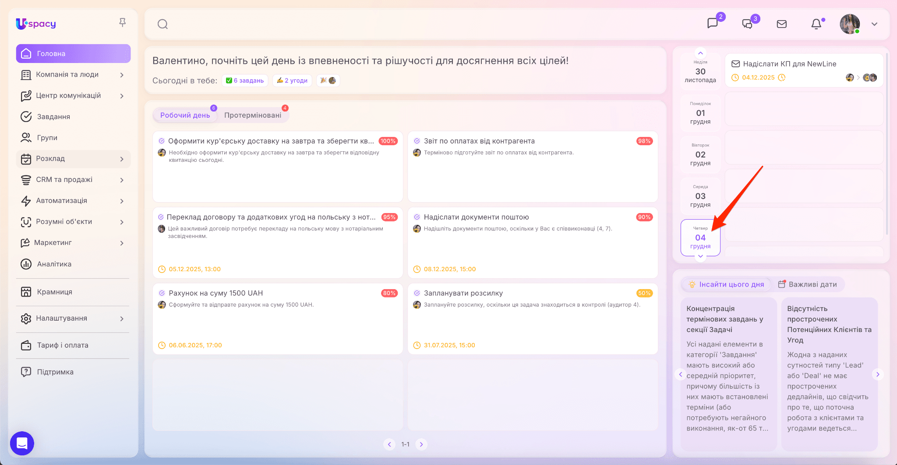The width and height of the screenshot is (897, 465).
Task: Mark Рахунок на суму 1500 UAH complete
Action: [x=162, y=293]
